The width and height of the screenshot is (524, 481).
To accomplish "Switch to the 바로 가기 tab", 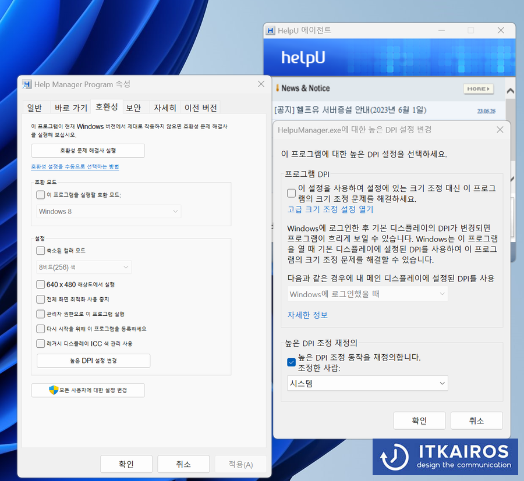I will pyautogui.click(x=71, y=108).
